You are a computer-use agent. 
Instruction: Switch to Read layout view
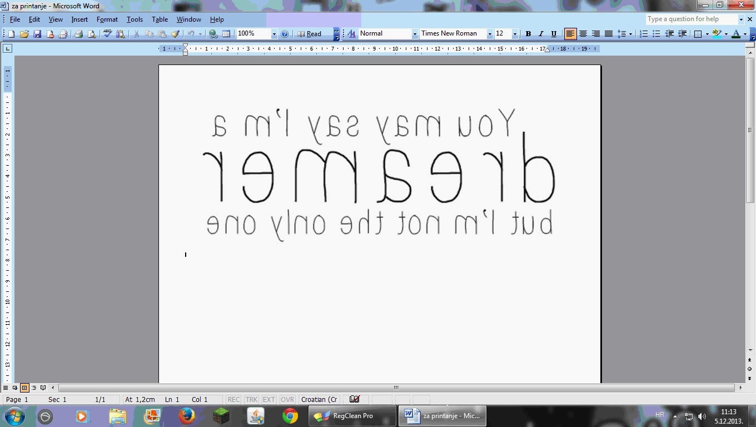(310, 34)
